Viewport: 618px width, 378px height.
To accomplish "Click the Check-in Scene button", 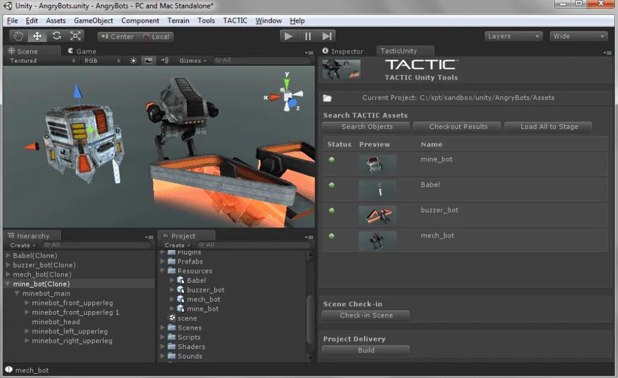I will point(365,315).
